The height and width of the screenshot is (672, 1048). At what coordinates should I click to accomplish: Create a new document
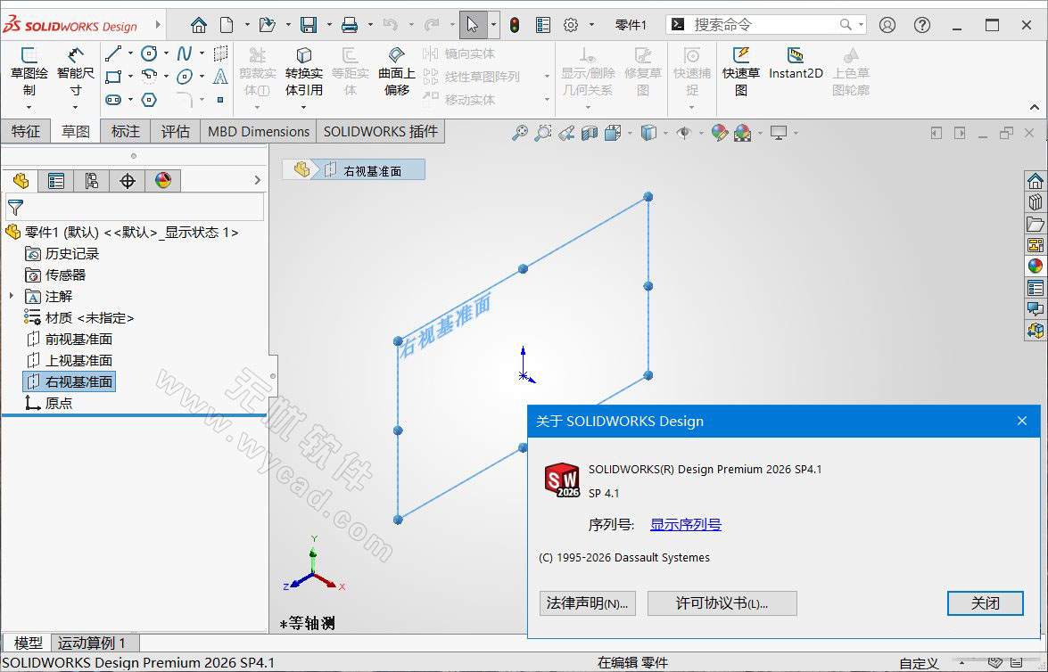[x=227, y=25]
